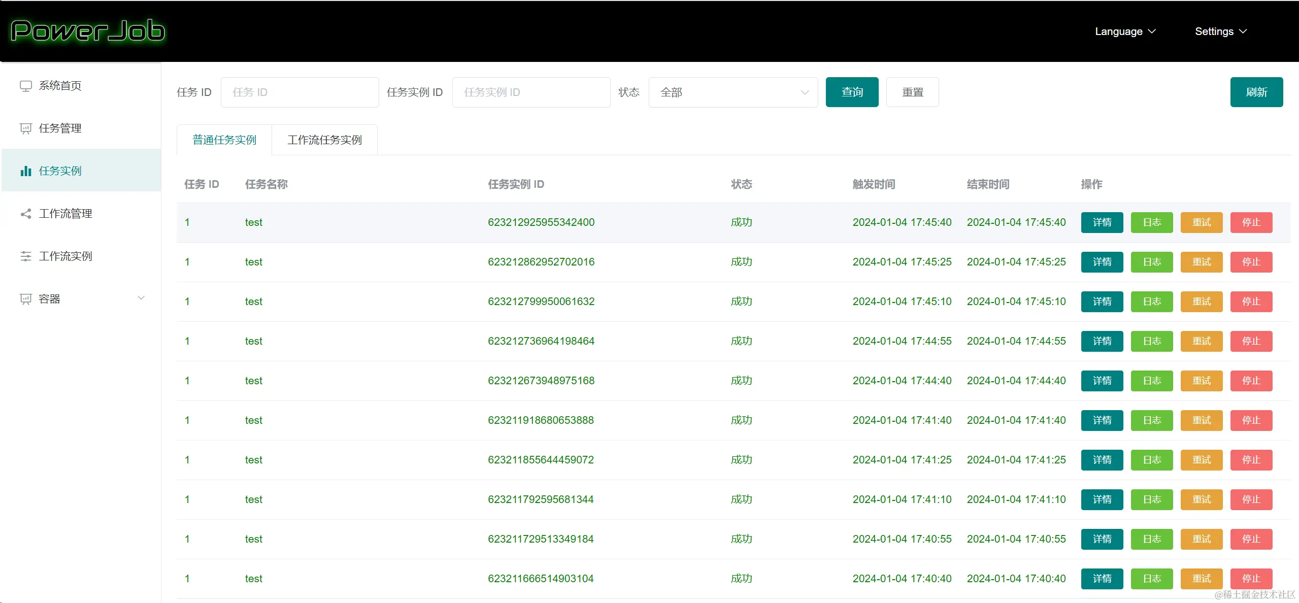Click the 任务 ID input field
Screen dimensions: 1299x603
[299, 92]
